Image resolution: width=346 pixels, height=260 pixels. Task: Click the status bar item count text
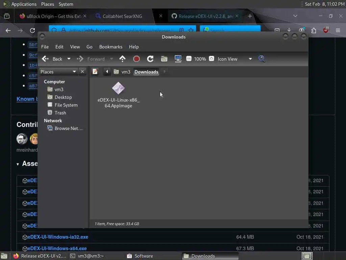point(117,224)
